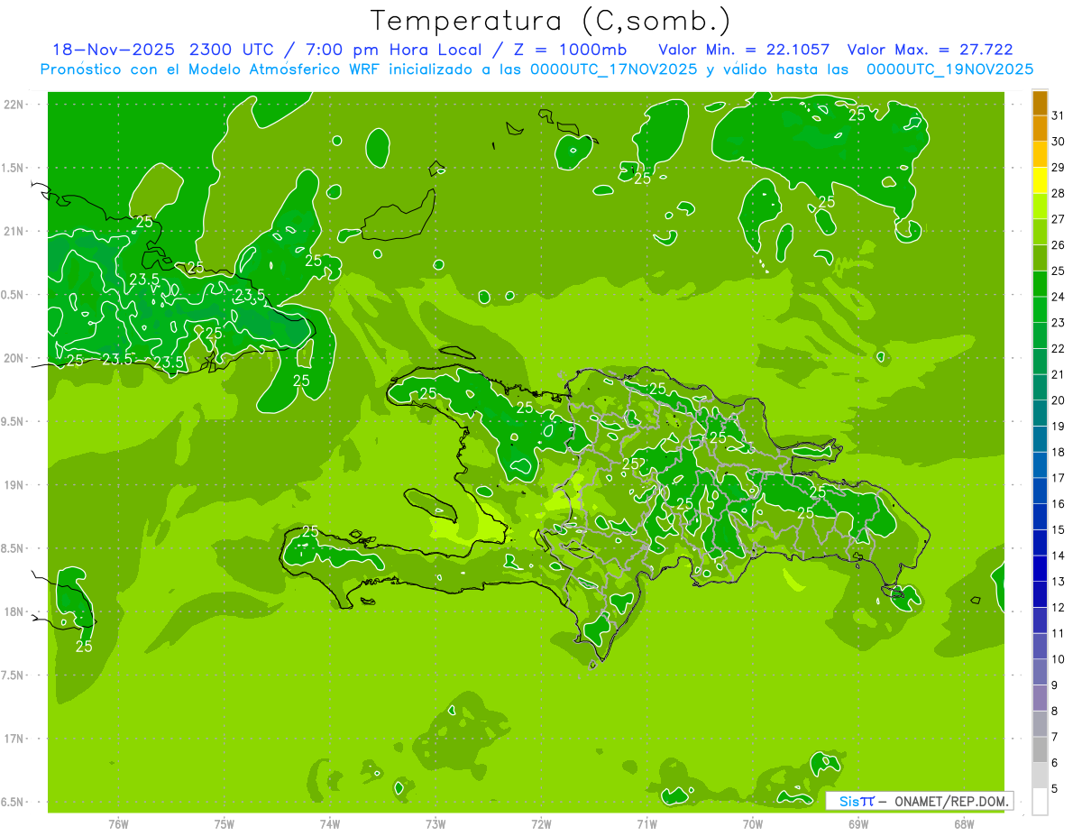
Task: Click the blue "Sisπ" logo text
Action: tap(856, 801)
